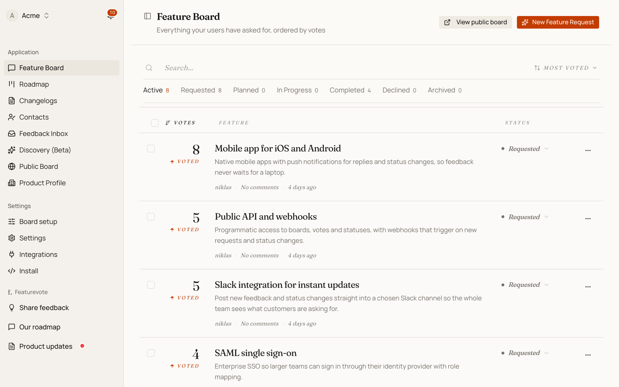619x387 pixels.
Task: Open Mobile app for iOS and Android
Action: 278,149
